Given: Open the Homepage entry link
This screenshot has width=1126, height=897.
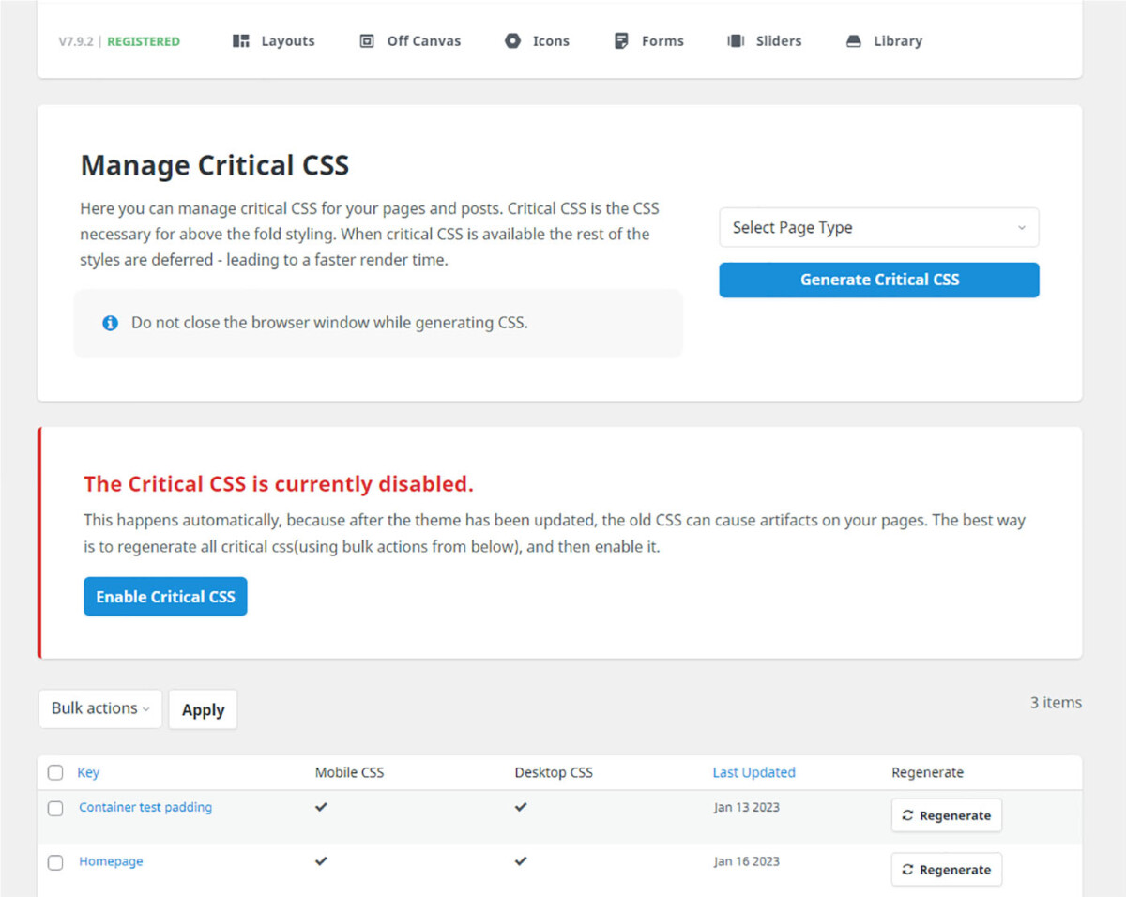Looking at the screenshot, I should [111, 861].
